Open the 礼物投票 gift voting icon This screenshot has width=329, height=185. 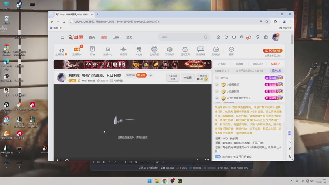[x=154, y=51]
